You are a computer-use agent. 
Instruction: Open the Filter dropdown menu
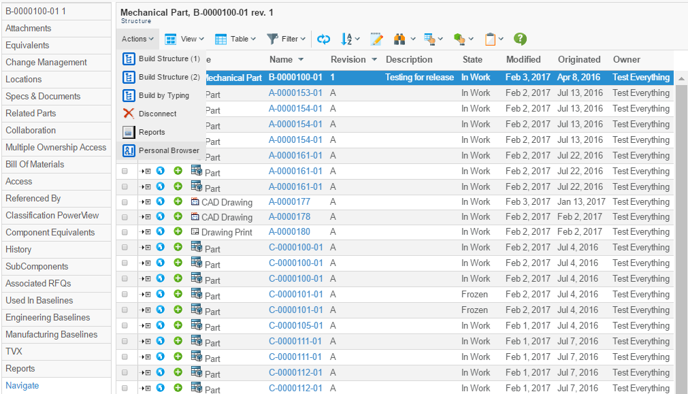coord(286,39)
